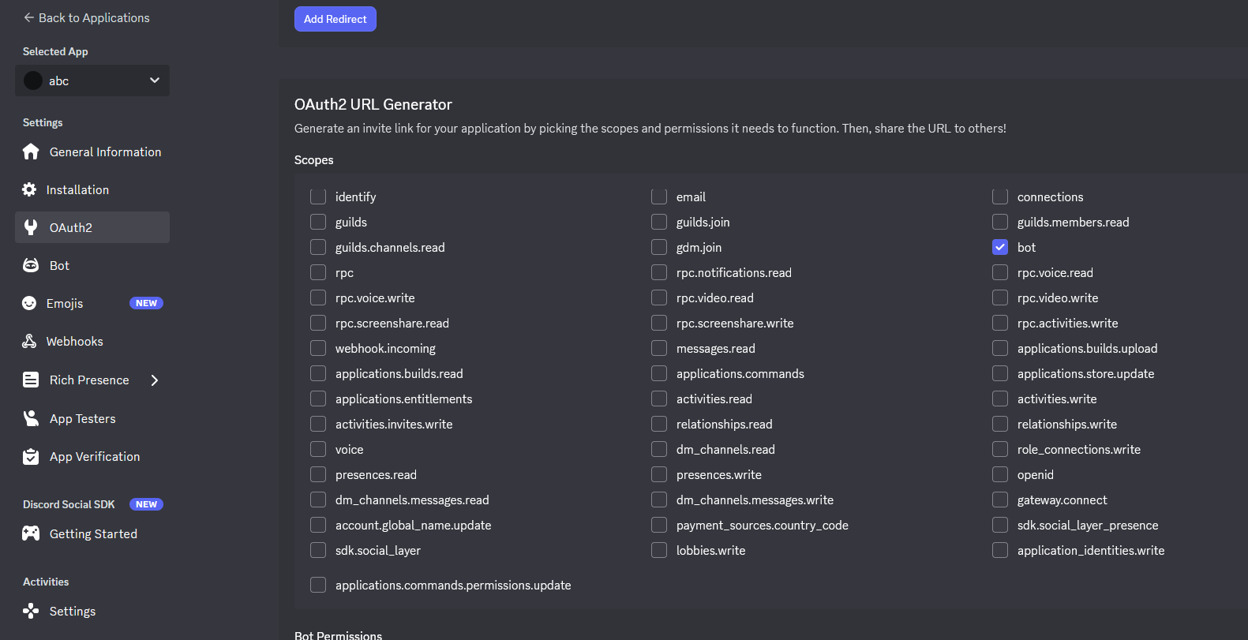Enable the email scope checkbox
Viewport: 1248px width, 640px height.
pyautogui.click(x=659, y=196)
